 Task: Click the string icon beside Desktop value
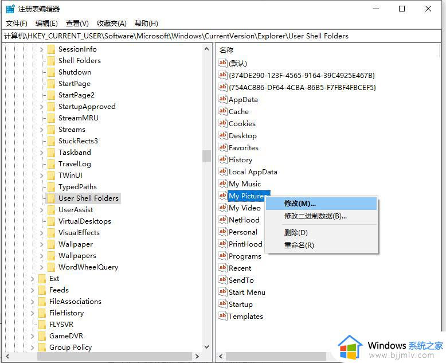coord(223,135)
